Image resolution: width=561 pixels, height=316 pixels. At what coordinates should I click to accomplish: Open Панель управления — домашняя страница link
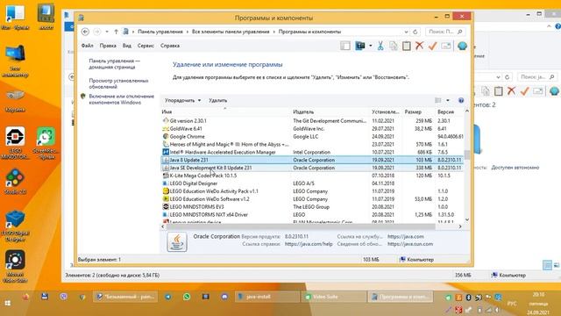click(115, 64)
